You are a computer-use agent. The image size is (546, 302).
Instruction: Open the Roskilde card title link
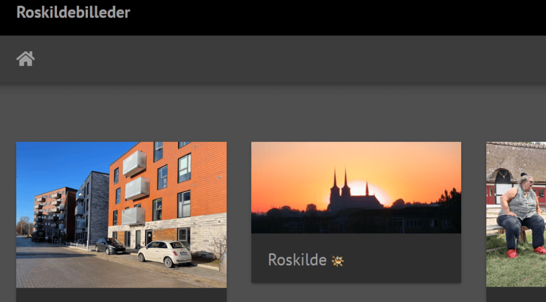tap(297, 259)
